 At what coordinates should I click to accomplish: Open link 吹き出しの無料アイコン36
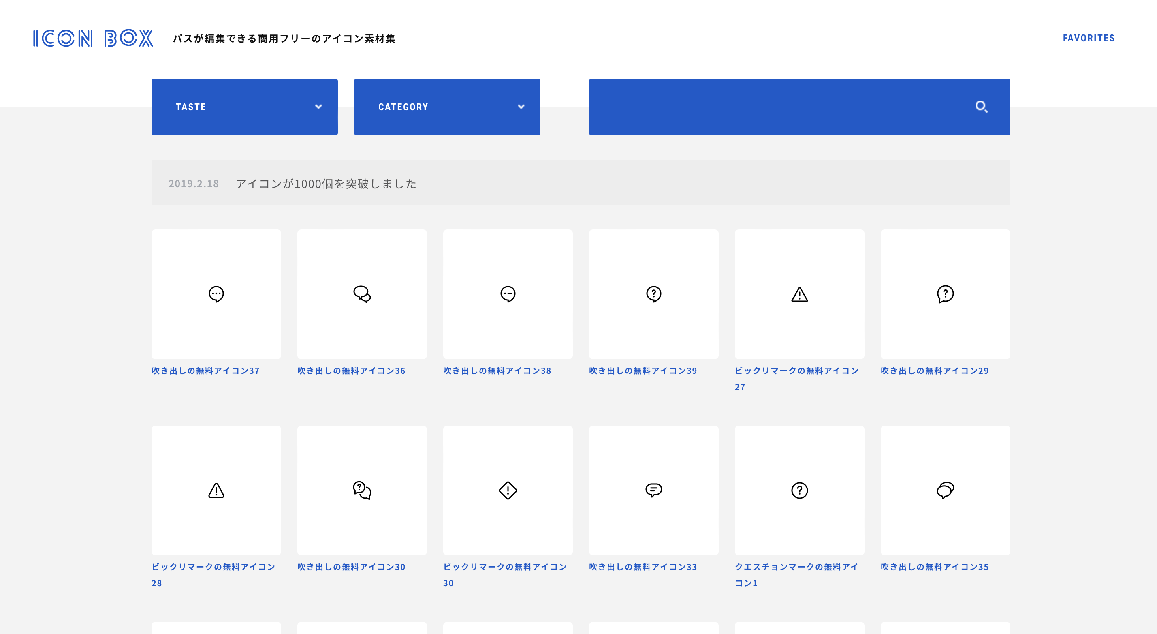pyautogui.click(x=351, y=371)
